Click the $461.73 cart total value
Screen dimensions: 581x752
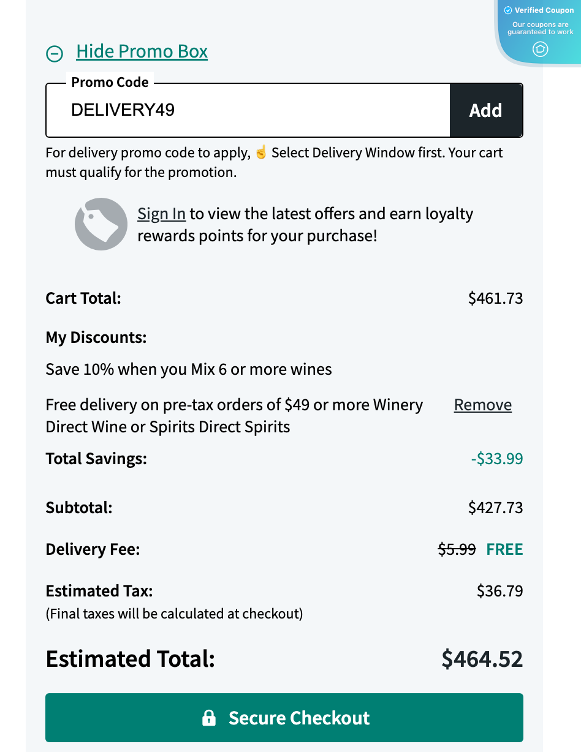click(x=495, y=298)
